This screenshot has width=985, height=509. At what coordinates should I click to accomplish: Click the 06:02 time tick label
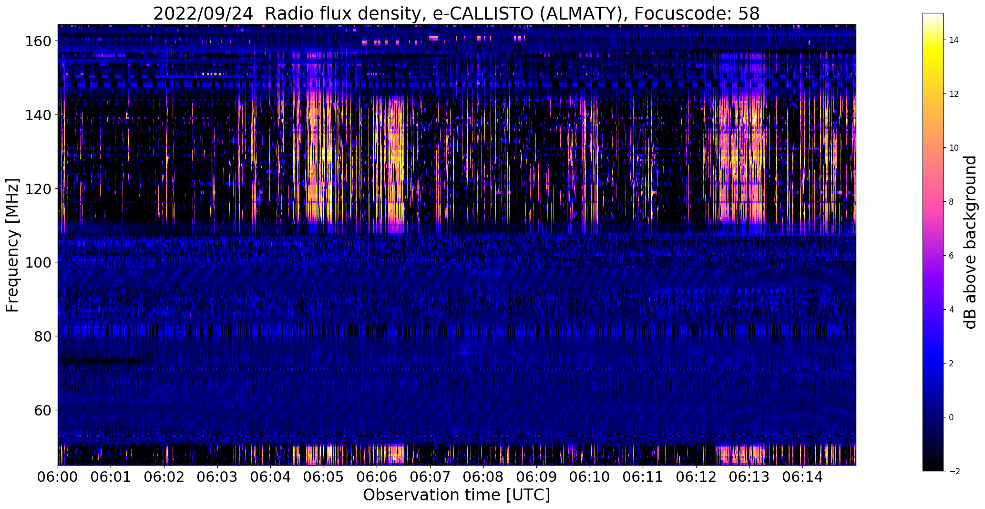click(164, 476)
